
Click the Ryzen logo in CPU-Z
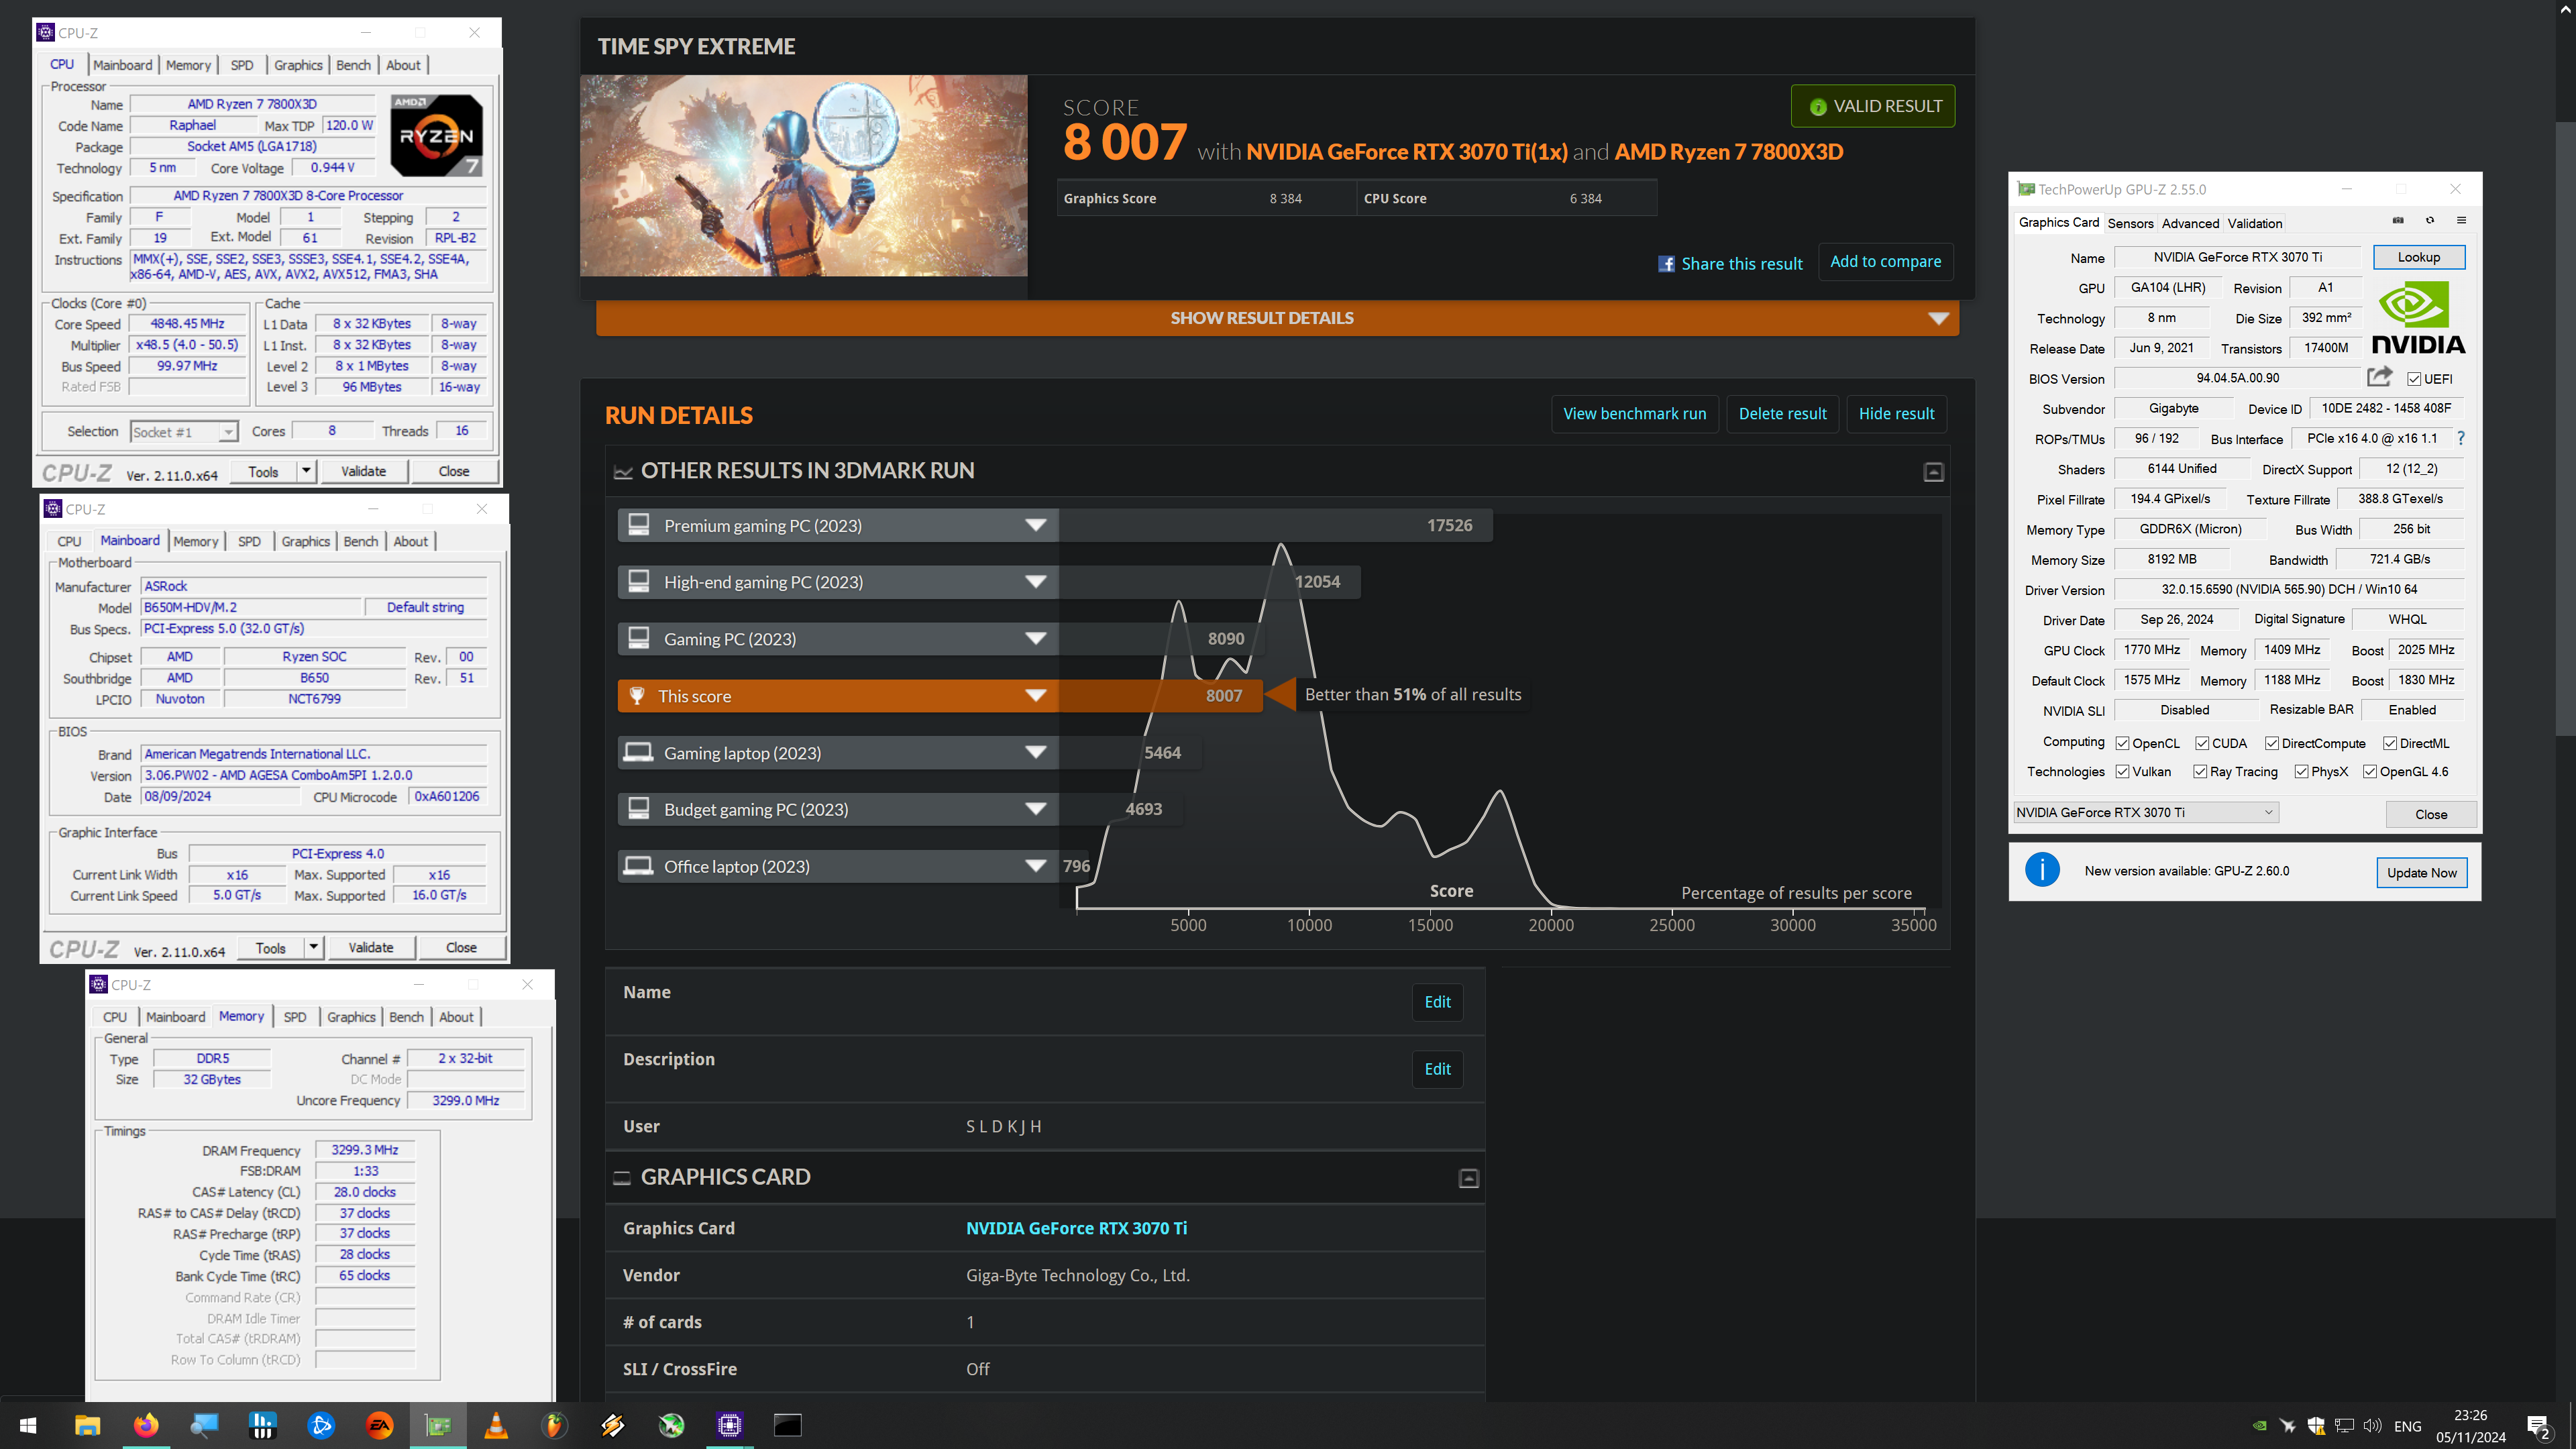[436, 136]
